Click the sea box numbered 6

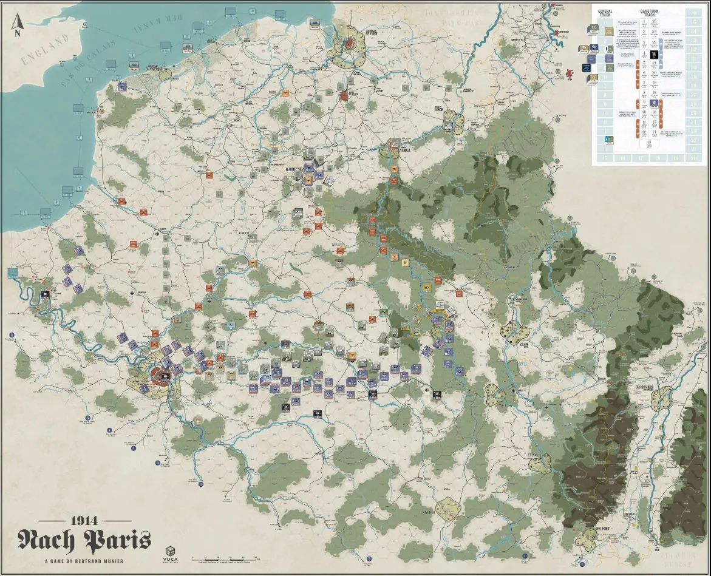[79, 138]
